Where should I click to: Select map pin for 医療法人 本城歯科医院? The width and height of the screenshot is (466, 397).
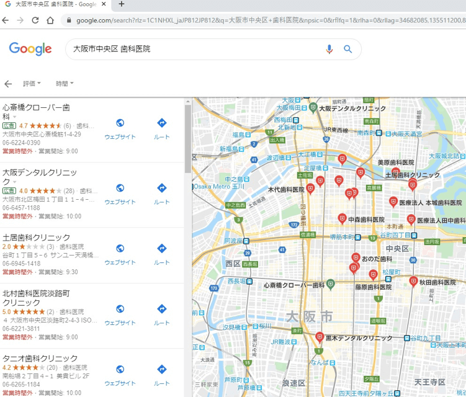393,202
